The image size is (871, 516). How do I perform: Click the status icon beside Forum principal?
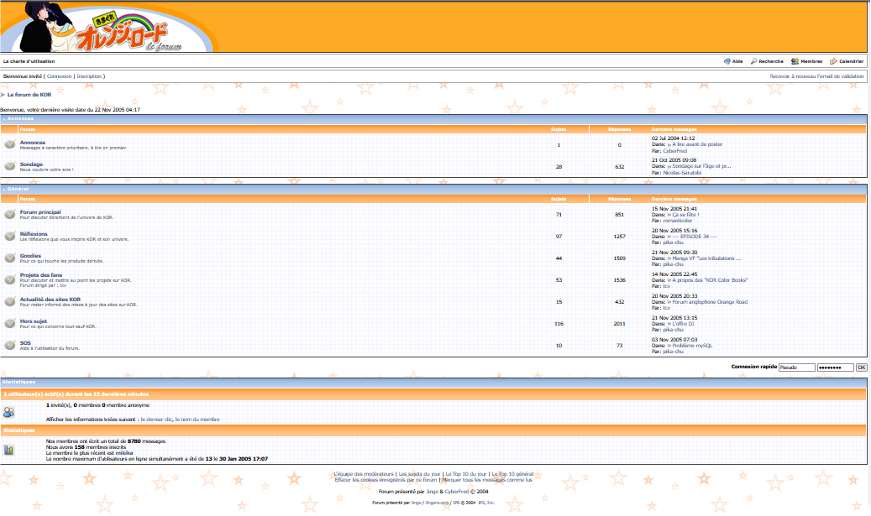[x=10, y=214]
